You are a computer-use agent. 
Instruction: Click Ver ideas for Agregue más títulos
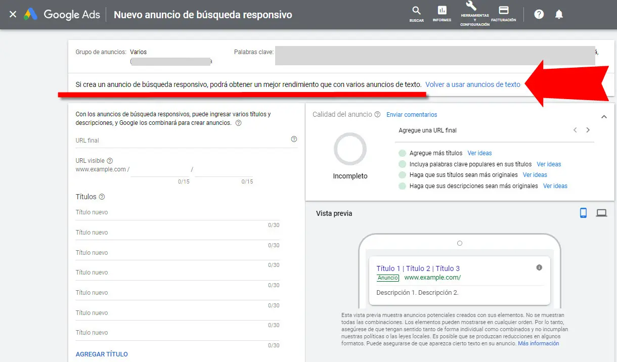click(479, 153)
